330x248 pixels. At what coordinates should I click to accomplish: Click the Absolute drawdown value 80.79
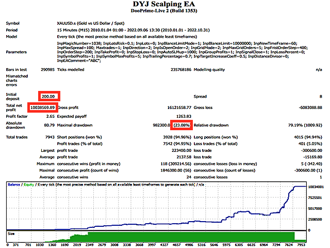pos(49,125)
